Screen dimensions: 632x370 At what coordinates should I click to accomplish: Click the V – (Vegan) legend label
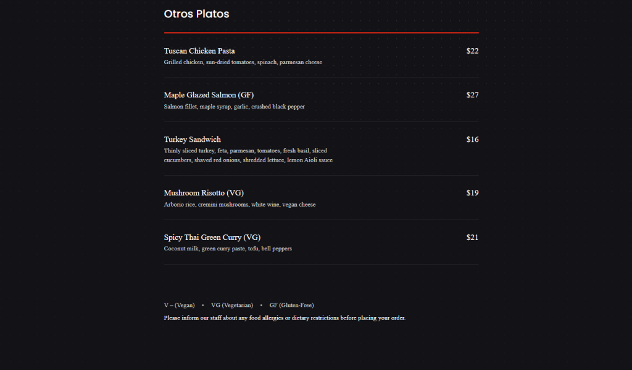(x=180, y=305)
